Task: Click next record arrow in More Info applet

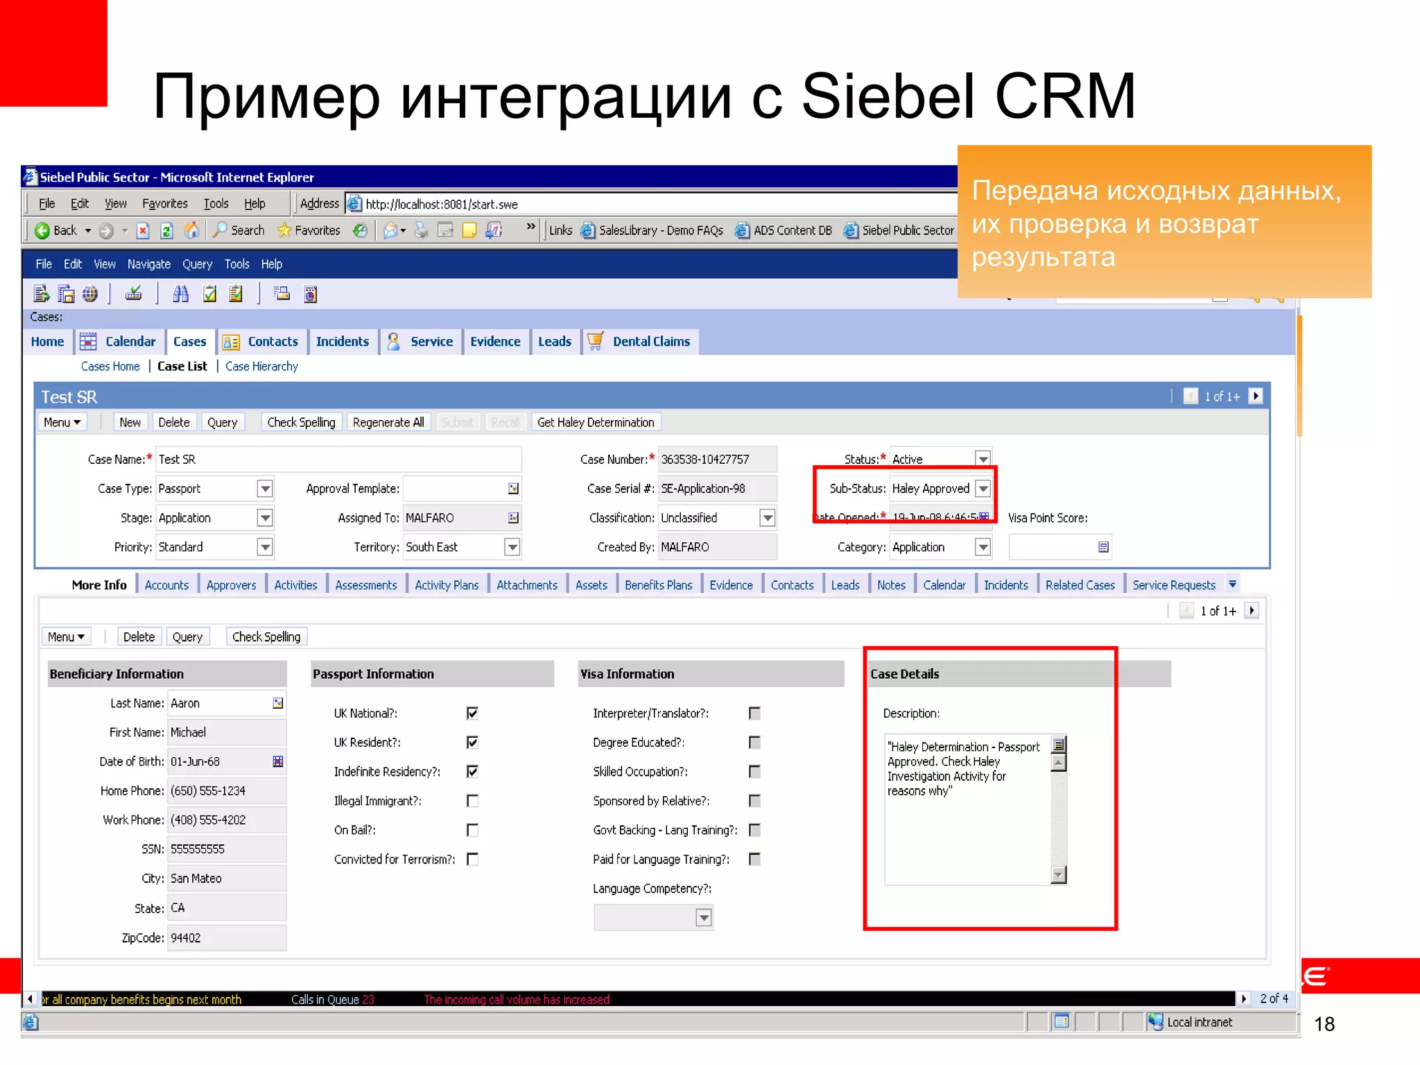Action: [x=1252, y=610]
